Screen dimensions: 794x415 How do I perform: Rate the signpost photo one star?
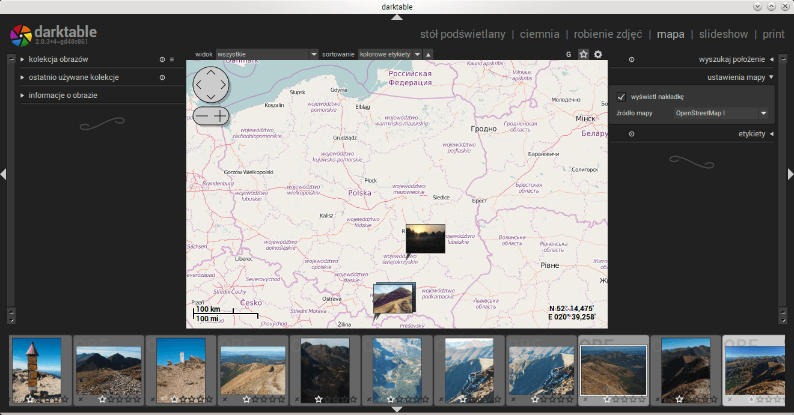tap(30, 399)
